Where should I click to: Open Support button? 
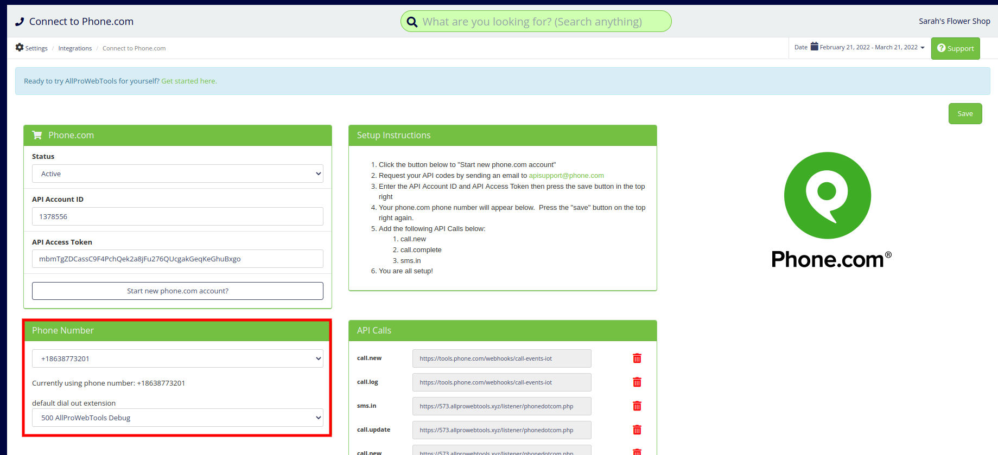point(955,48)
